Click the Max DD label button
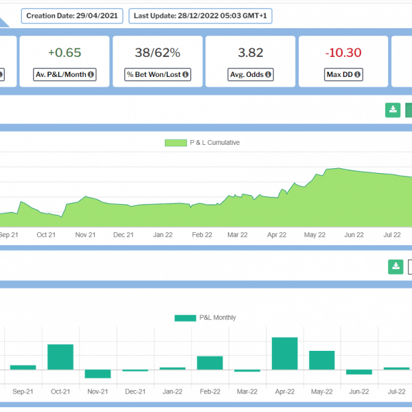 [343, 75]
